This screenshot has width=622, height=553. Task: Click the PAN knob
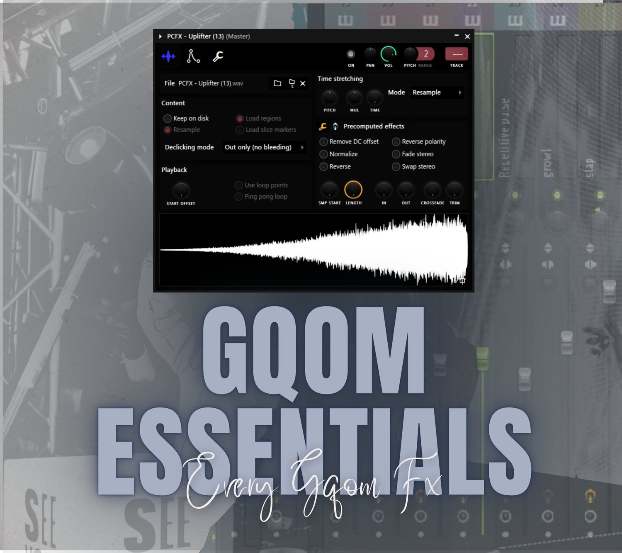(x=370, y=54)
